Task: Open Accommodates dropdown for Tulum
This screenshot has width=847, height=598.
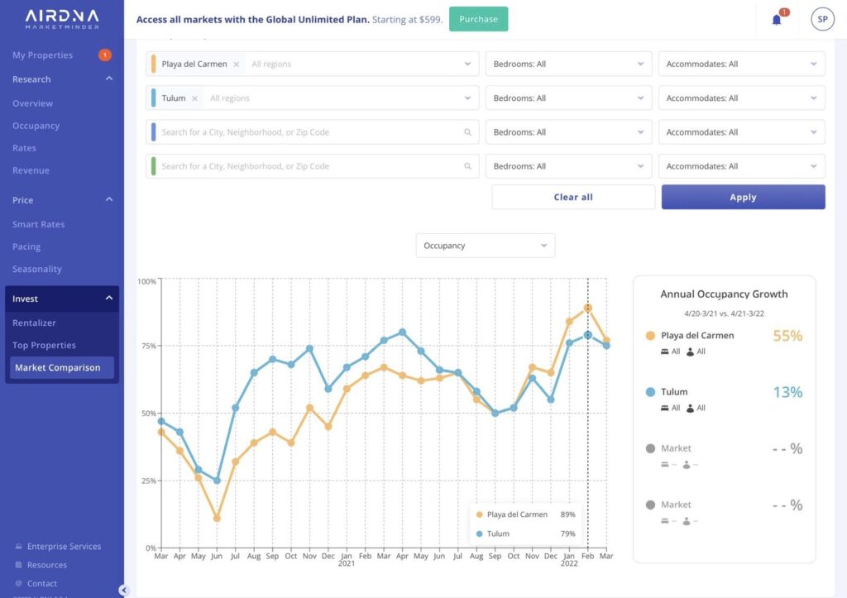Action: click(x=742, y=98)
